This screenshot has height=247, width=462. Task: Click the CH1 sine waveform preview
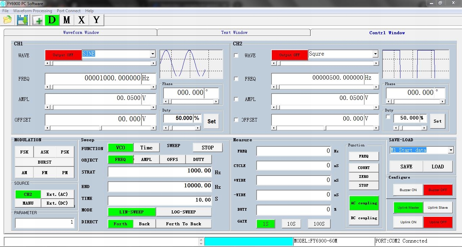[x=191, y=64]
